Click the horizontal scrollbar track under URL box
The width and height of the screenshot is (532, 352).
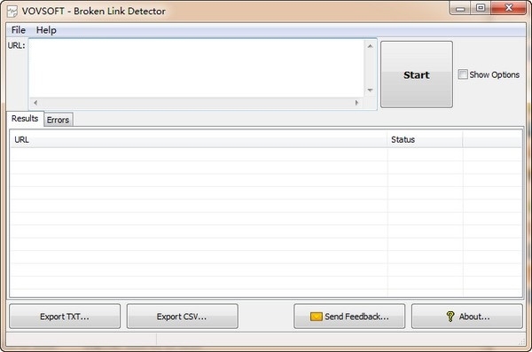coord(196,103)
